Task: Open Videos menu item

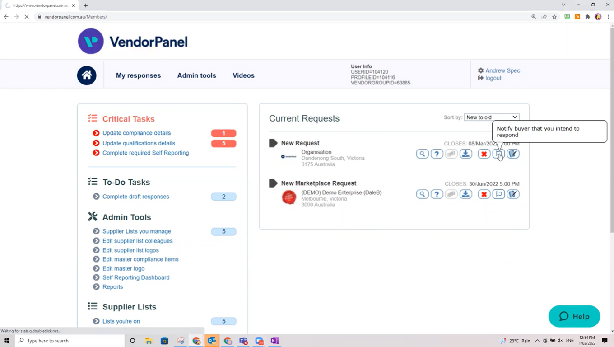Action: click(x=243, y=75)
